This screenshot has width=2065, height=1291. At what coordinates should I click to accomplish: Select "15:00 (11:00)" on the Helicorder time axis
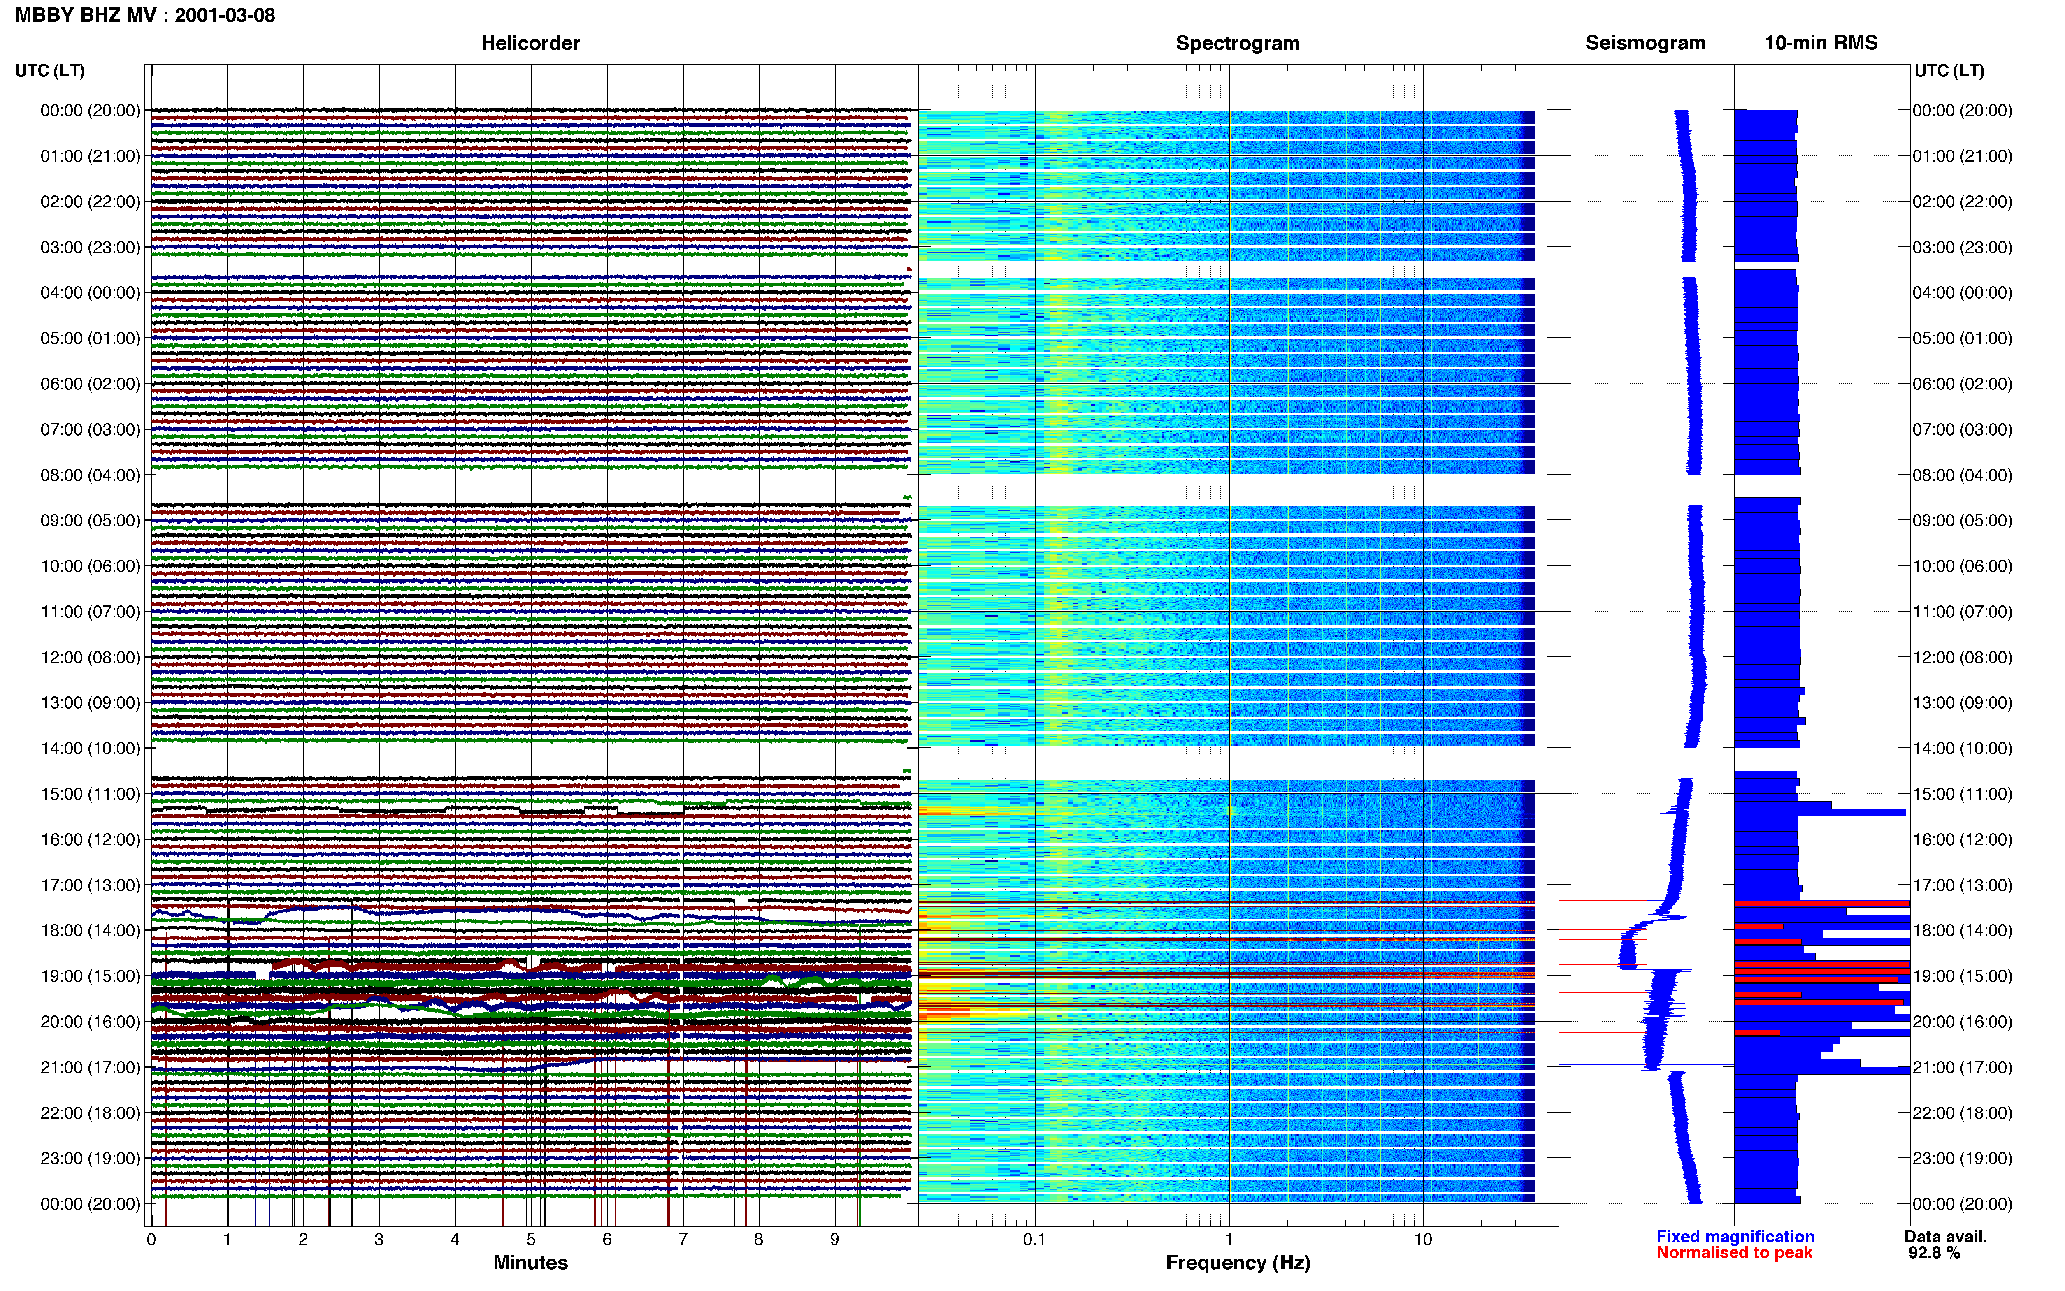(91, 794)
